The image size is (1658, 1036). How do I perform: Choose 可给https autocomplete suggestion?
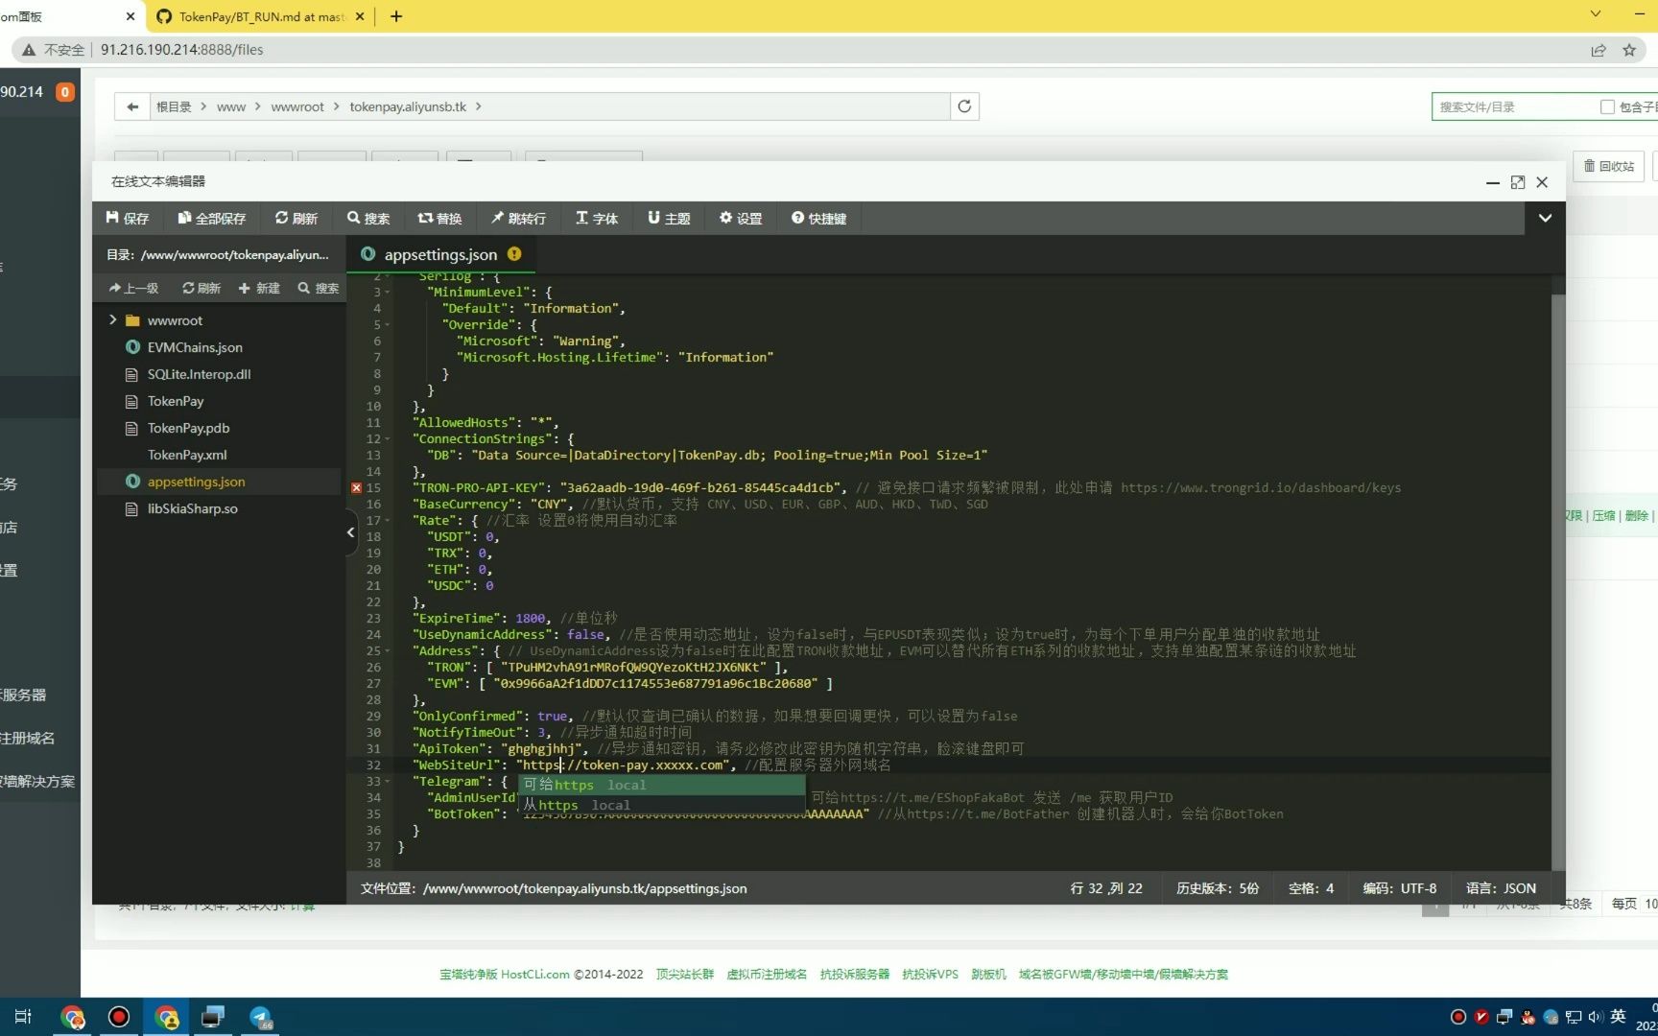(662, 785)
